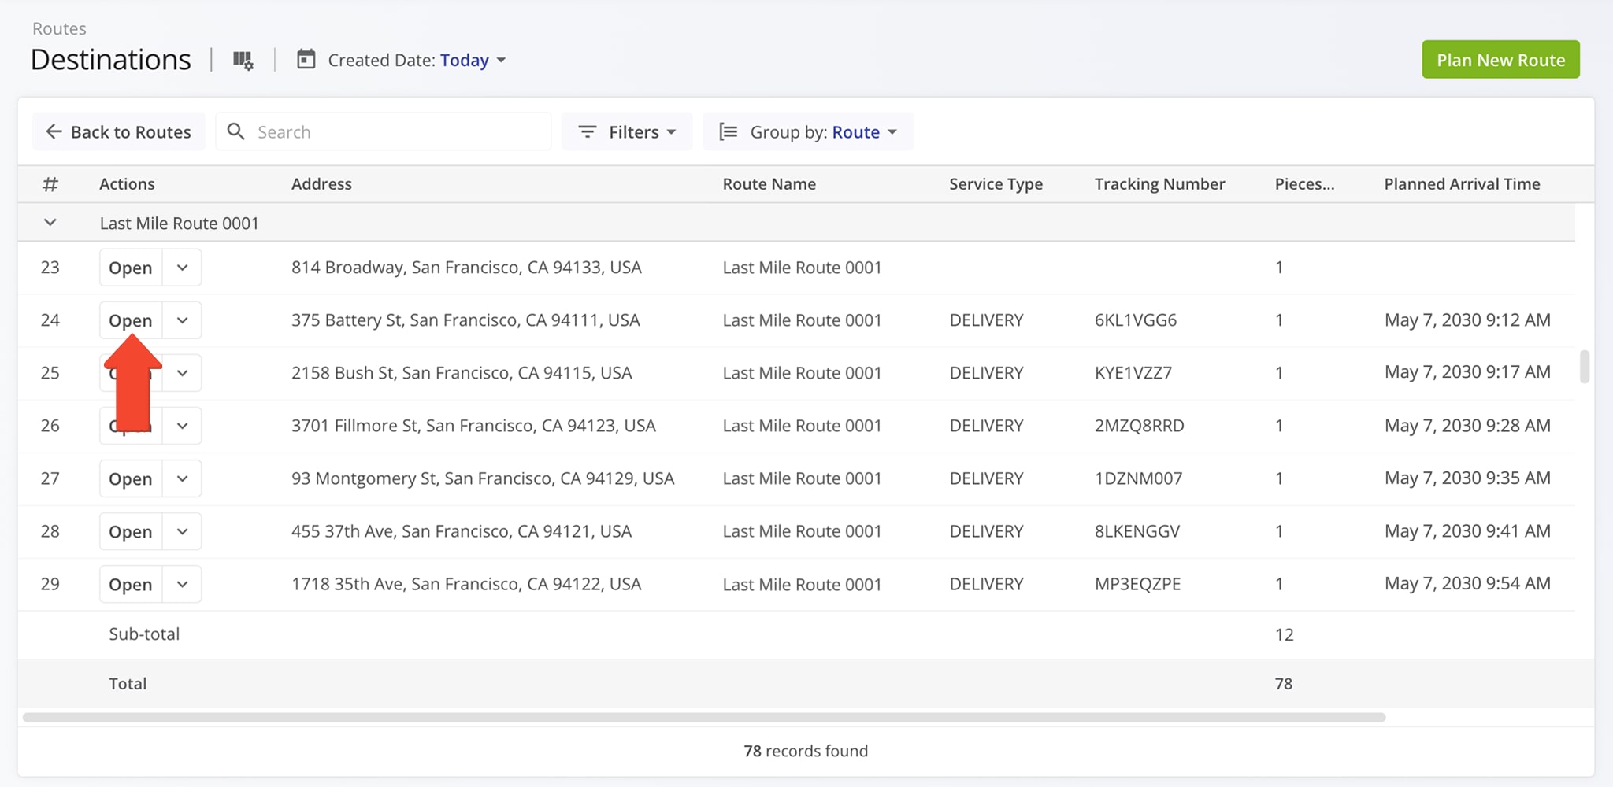Click the Address column header
Viewport: 1613px width, 787px height.
pyautogui.click(x=321, y=184)
